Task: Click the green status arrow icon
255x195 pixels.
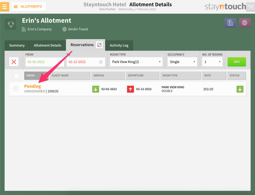Action: click(240, 89)
